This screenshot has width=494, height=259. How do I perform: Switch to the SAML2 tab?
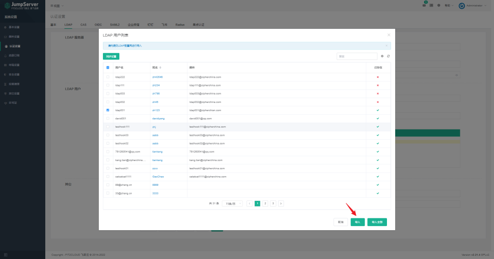(115, 25)
